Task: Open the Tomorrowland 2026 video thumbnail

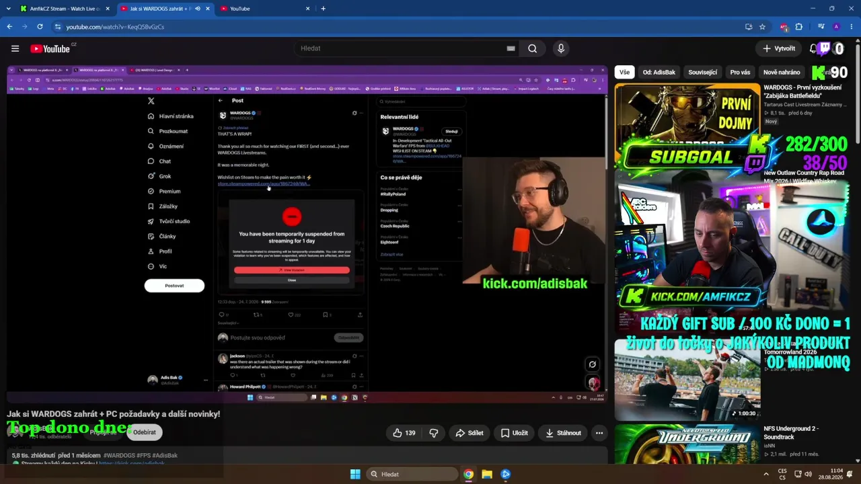Action: pyautogui.click(x=687, y=380)
